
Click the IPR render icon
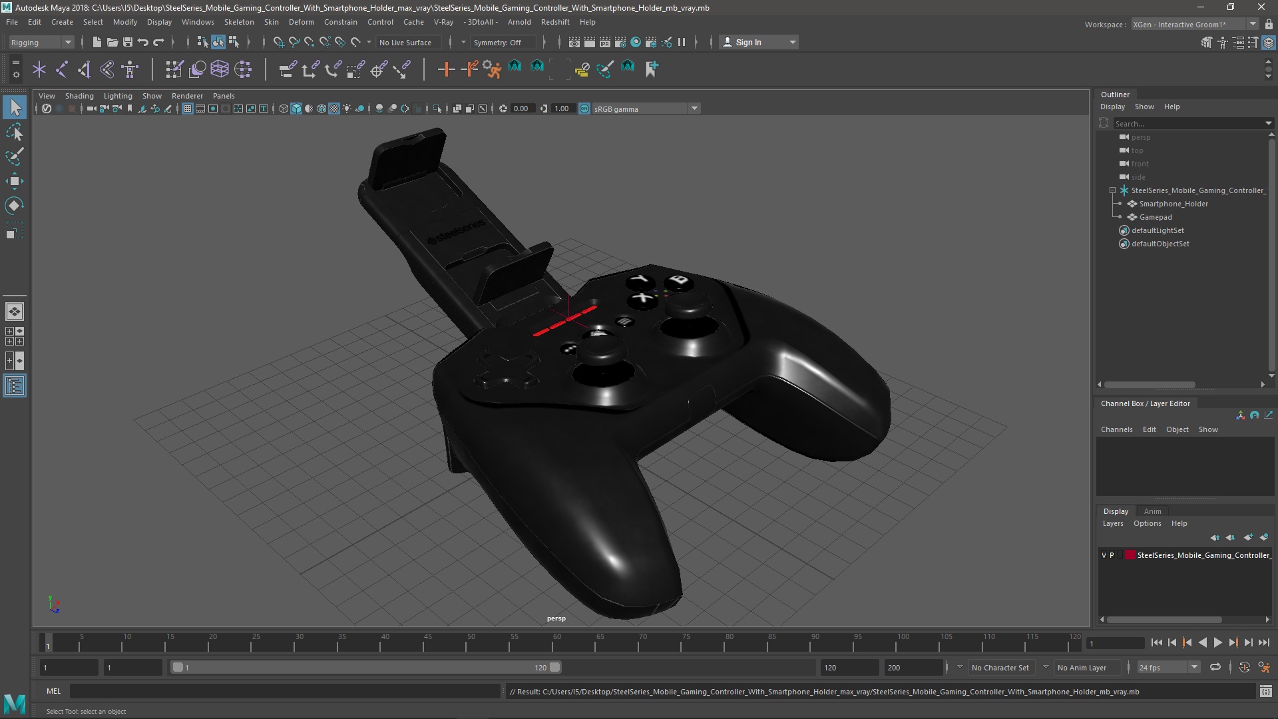pyautogui.click(x=605, y=42)
